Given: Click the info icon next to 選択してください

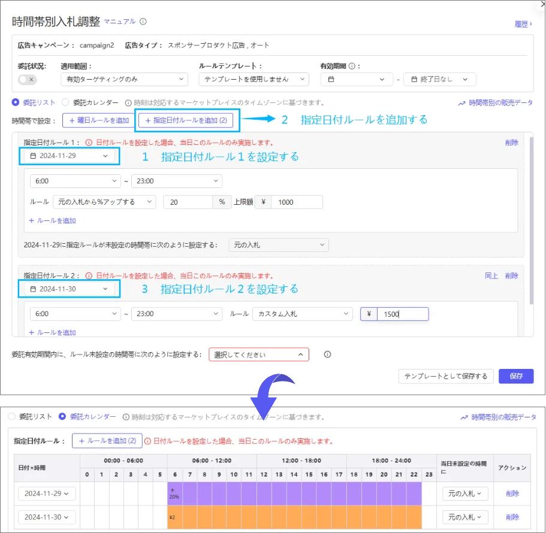Looking at the screenshot, I should point(327,355).
